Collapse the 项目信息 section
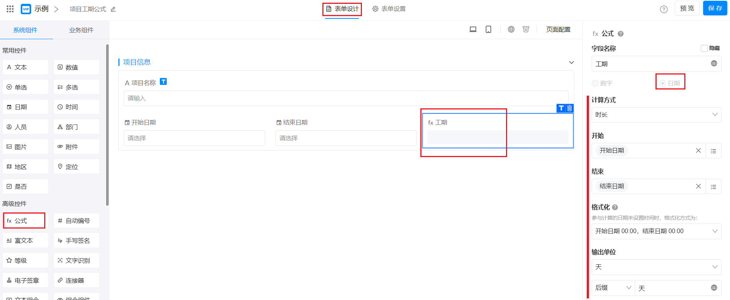This screenshot has width=730, height=300. [x=571, y=62]
